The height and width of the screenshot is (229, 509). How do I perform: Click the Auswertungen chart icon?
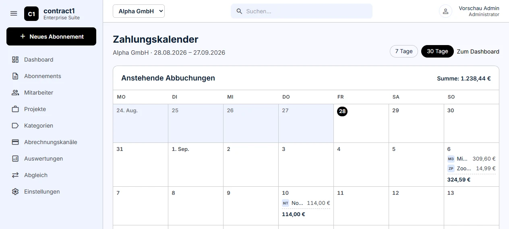click(15, 159)
